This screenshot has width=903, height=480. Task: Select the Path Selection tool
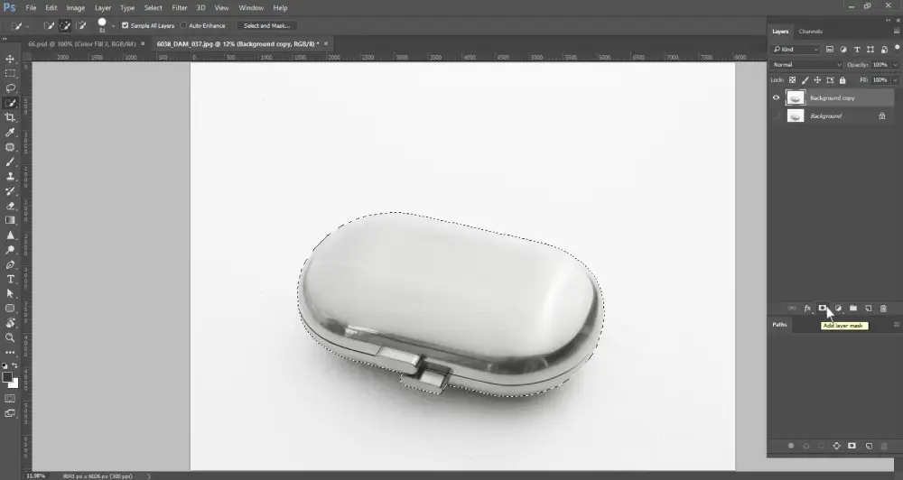10,293
